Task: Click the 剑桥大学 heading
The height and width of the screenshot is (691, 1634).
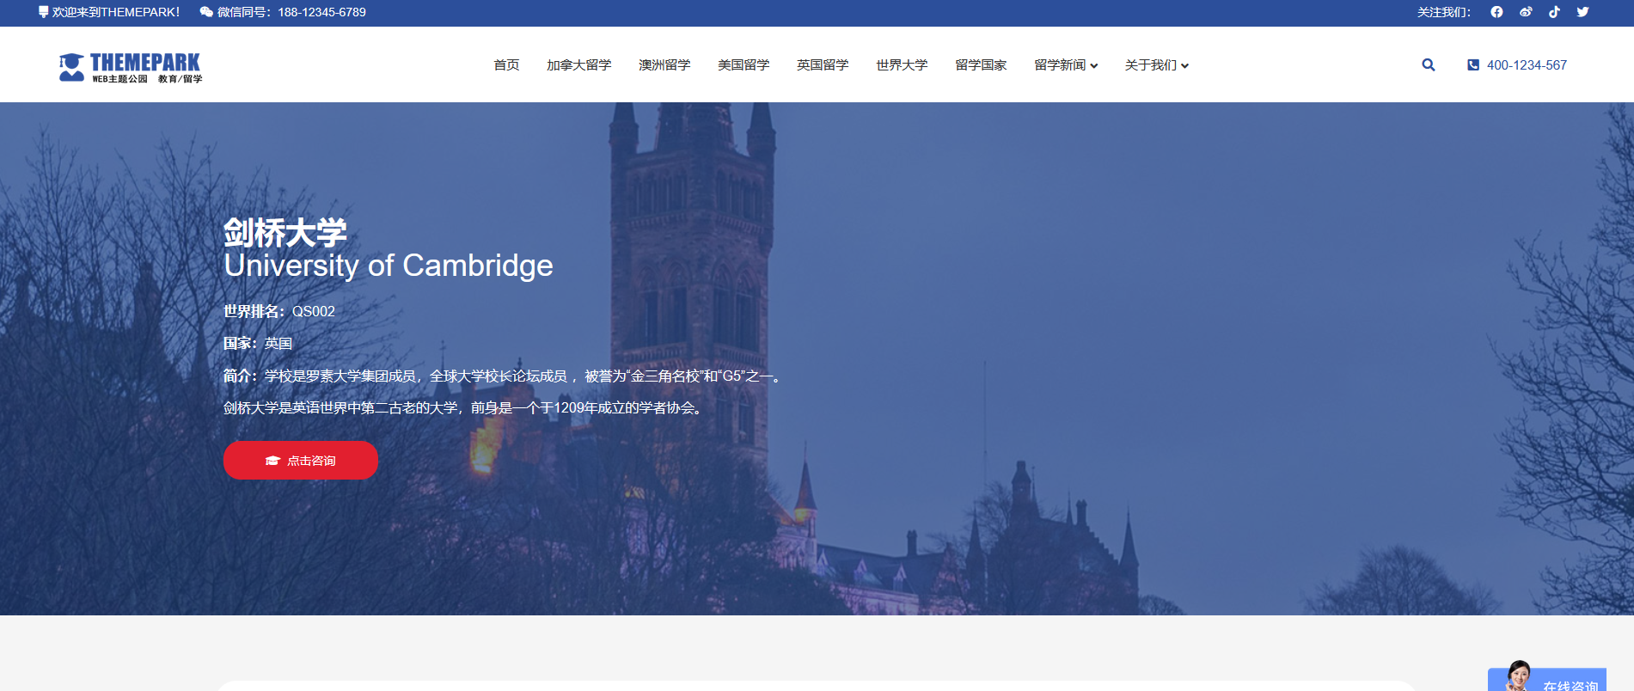Action: click(x=285, y=233)
